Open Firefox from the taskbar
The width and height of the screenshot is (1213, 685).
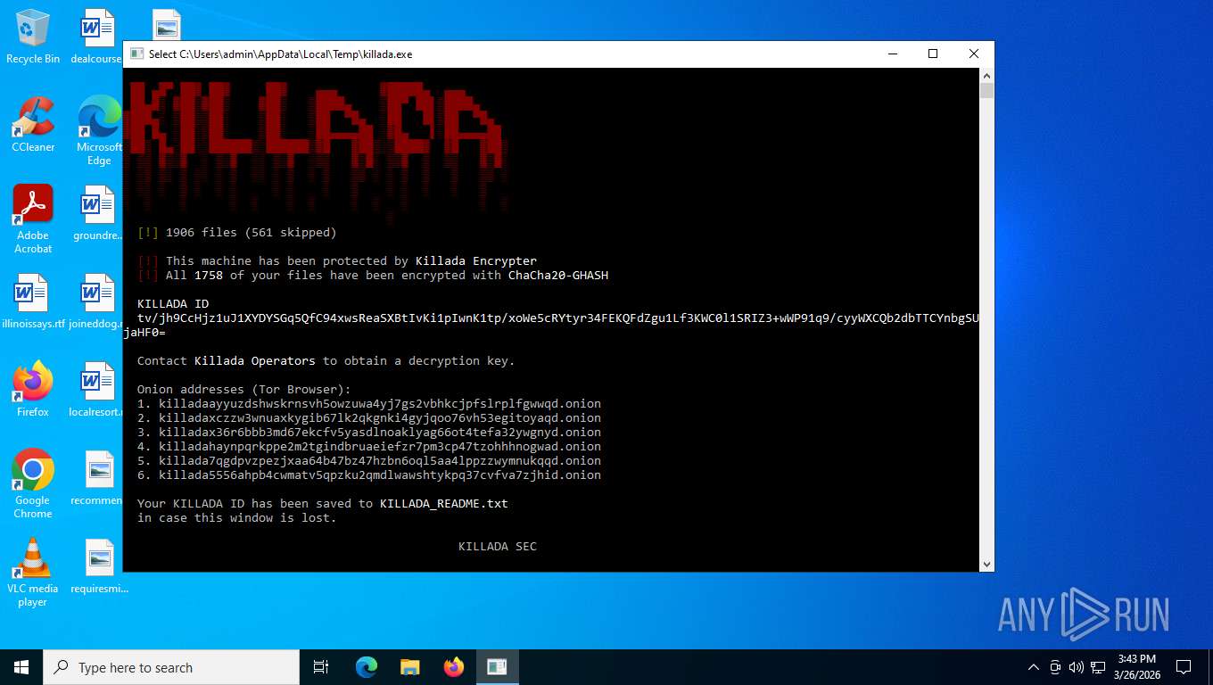pos(454,667)
